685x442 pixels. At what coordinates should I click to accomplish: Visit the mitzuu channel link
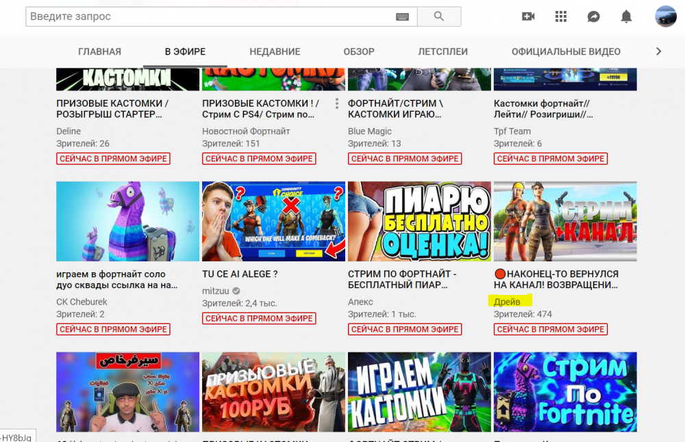[x=216, y=291]
